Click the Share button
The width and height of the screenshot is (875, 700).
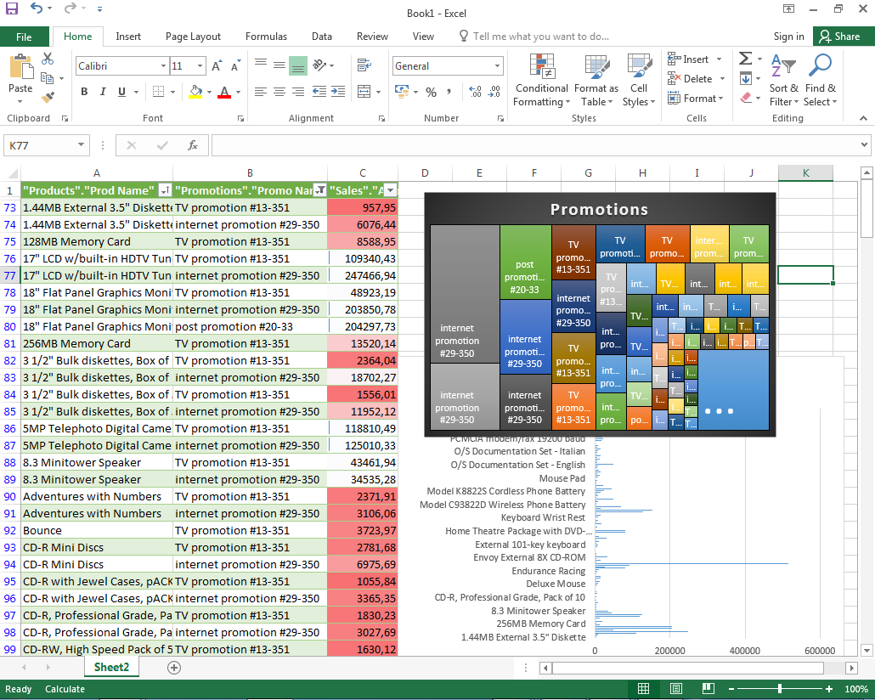[x=842, y=37]
